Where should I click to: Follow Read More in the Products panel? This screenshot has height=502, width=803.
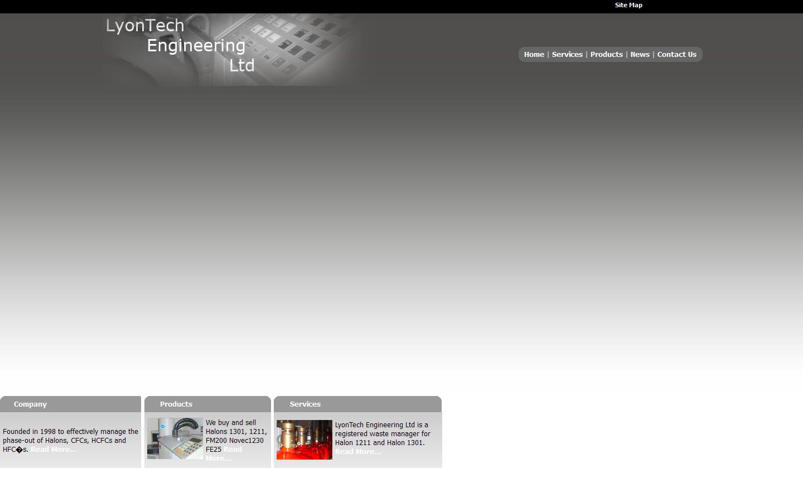point(232,450)
